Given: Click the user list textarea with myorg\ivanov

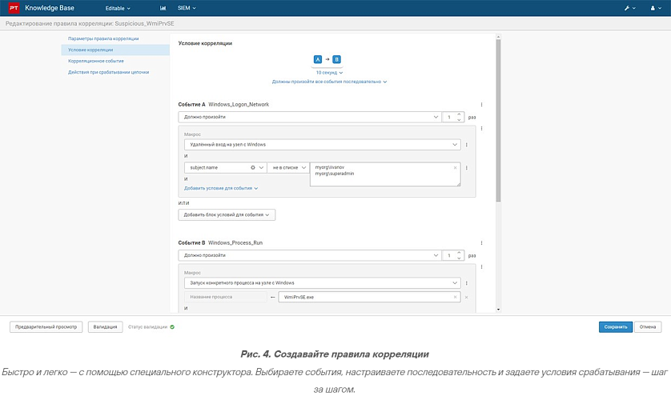Looking at the screenshot, I should [x=385, y=174].
